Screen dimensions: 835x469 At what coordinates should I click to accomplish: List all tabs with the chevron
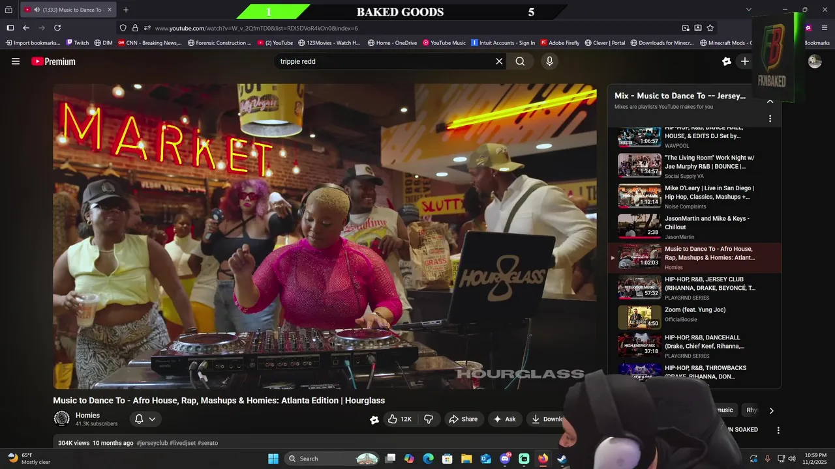749,10
